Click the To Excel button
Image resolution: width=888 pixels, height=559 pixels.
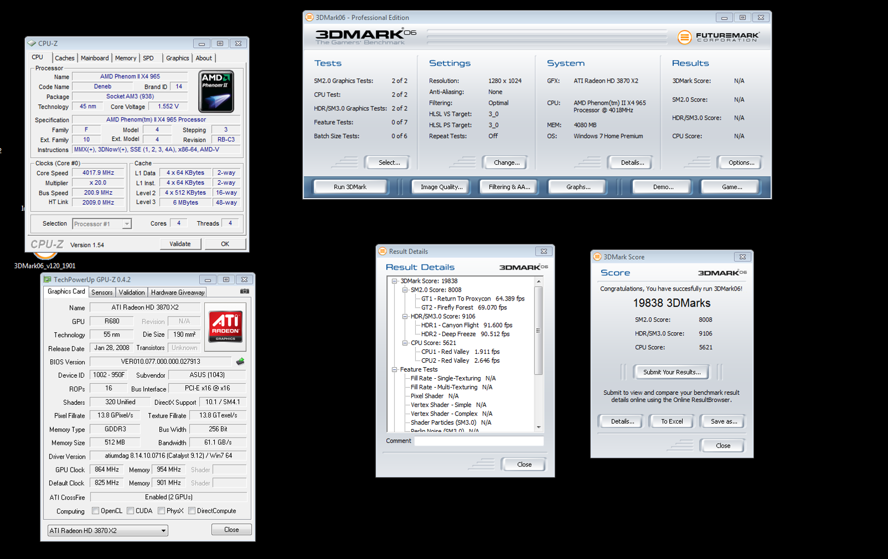(672, 421)
